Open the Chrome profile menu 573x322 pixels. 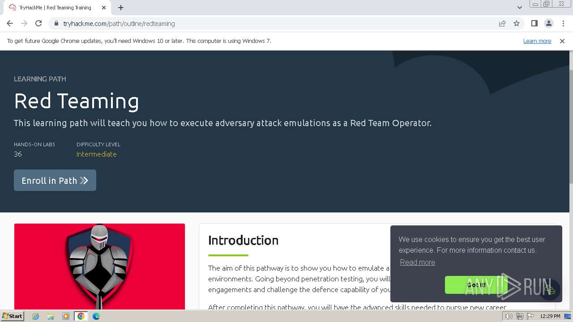coord(548,23)
